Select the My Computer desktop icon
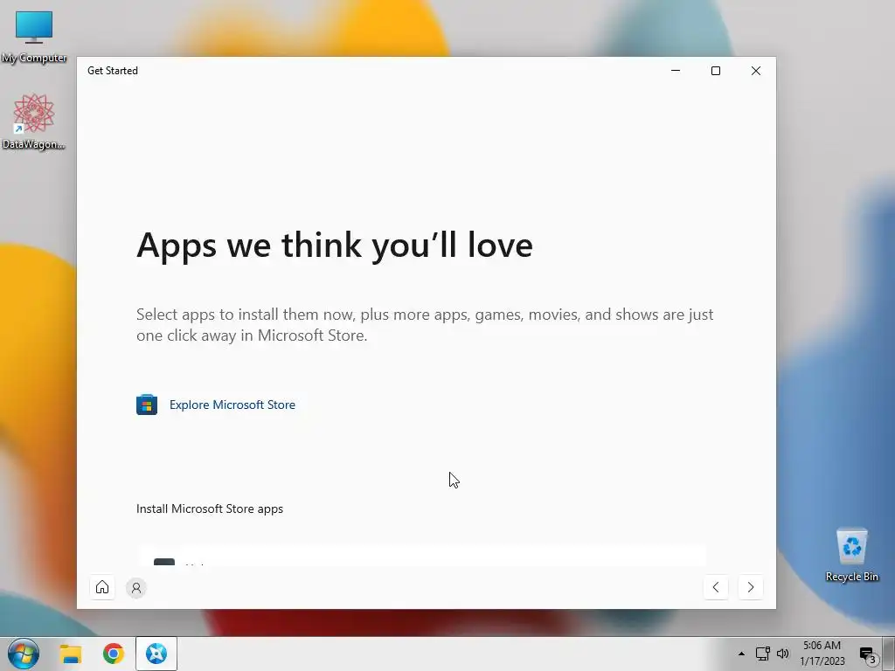The image size is (895, 671). [34, 37]
